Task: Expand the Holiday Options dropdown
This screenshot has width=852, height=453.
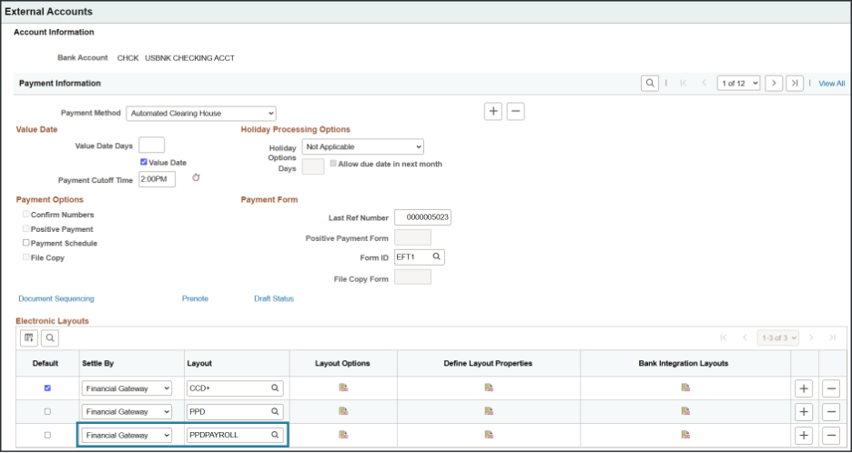Action: point(363,146)
